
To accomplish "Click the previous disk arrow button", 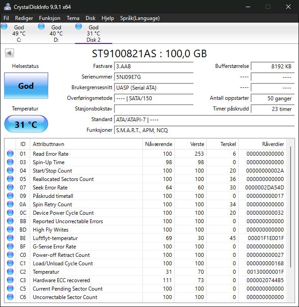I will (x=9, y=53).
